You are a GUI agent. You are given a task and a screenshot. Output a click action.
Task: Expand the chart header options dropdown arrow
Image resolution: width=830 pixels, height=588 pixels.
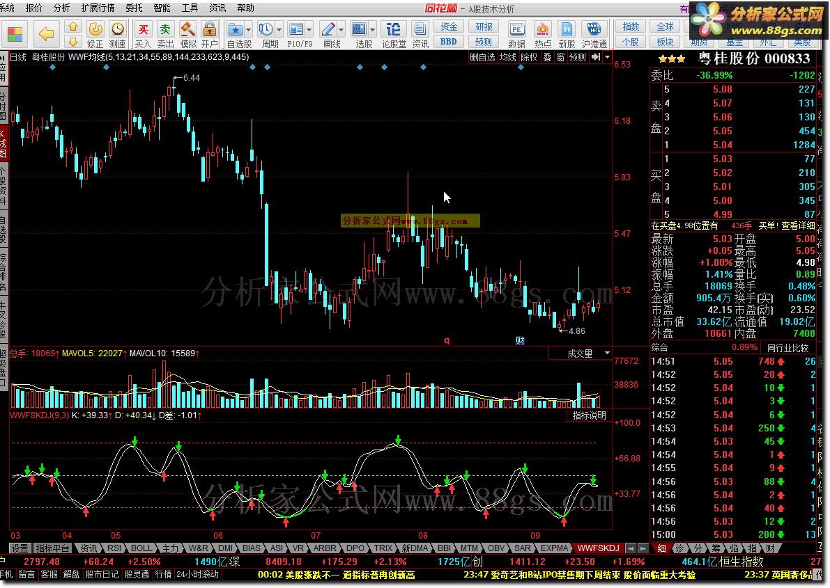[x=607, y=57]
